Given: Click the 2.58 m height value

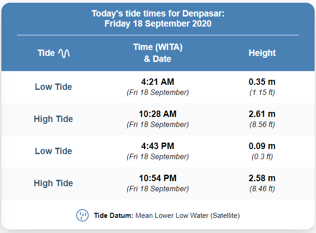Looking at the screenshot, I should pos(262,178).
